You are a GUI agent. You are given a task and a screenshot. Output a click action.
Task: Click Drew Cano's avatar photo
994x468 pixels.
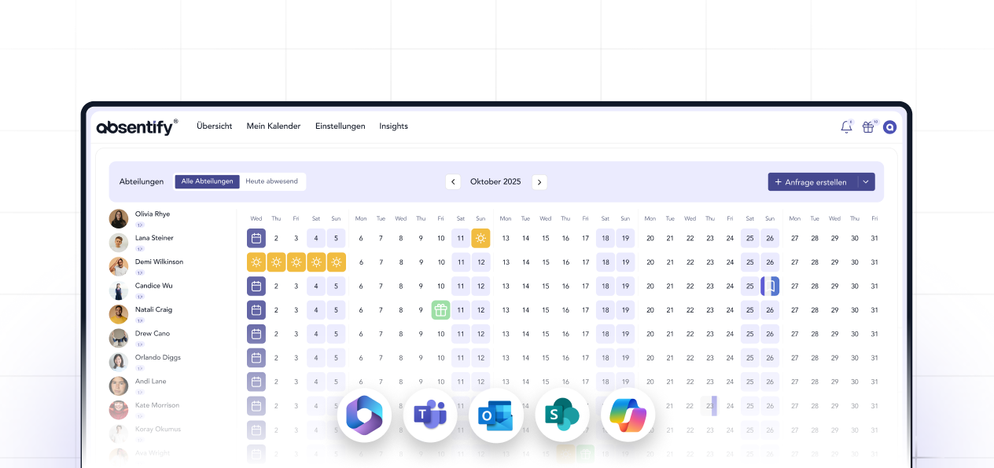(119, 338)
